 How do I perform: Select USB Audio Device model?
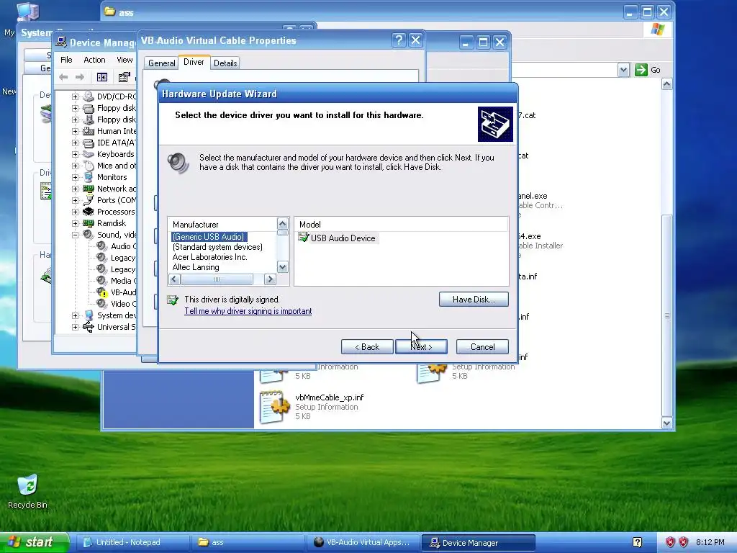tap(343, 238)
